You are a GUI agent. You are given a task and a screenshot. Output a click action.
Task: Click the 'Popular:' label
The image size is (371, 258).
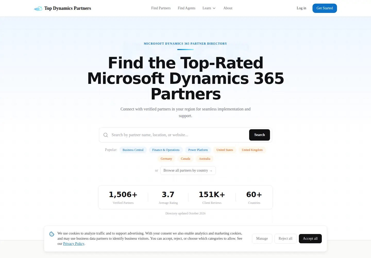point(111,150)
